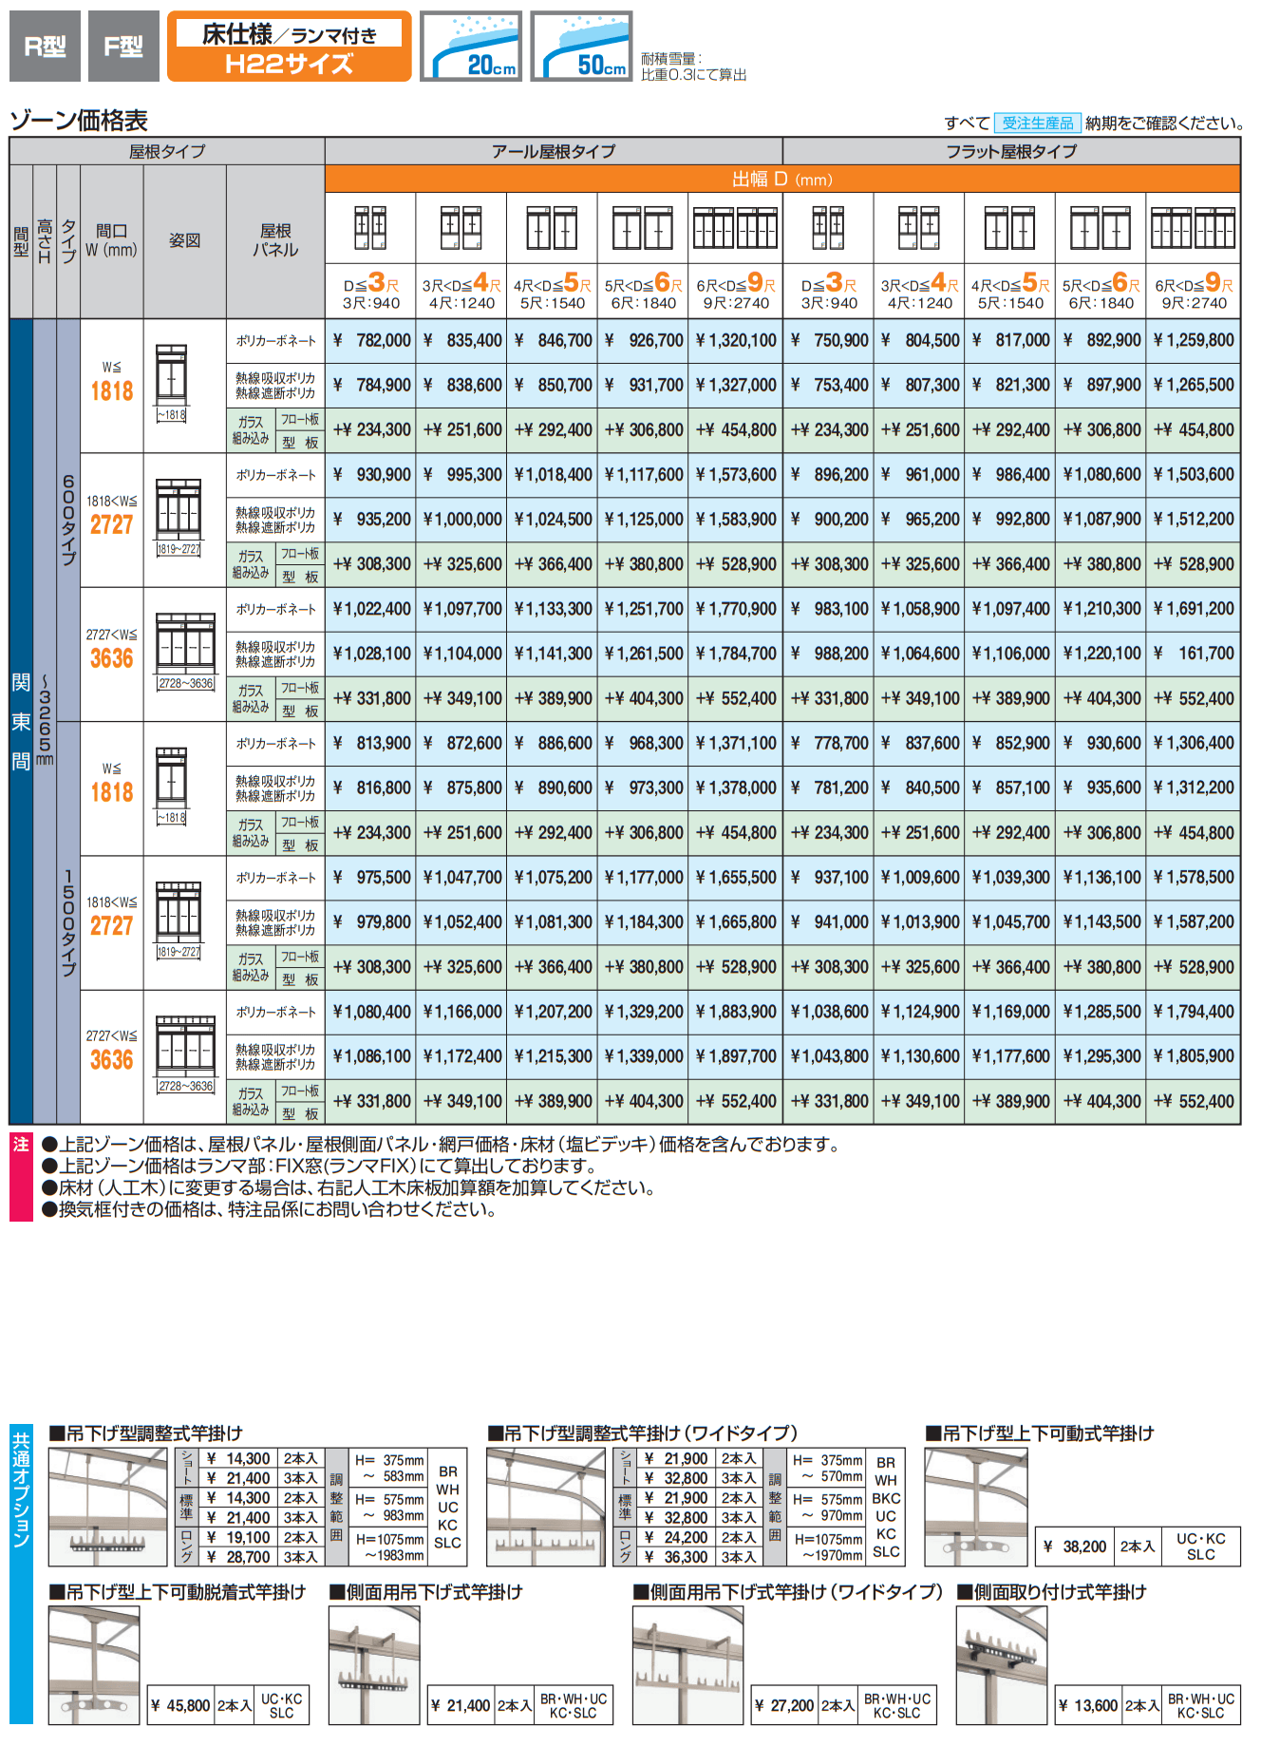The image size is (1261, 1746).
Task: Click the price ¥750,900
Action: [x=829, y=340]
